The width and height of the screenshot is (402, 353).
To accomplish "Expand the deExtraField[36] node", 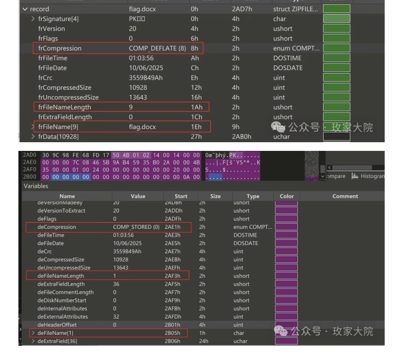I will [33, 341].
